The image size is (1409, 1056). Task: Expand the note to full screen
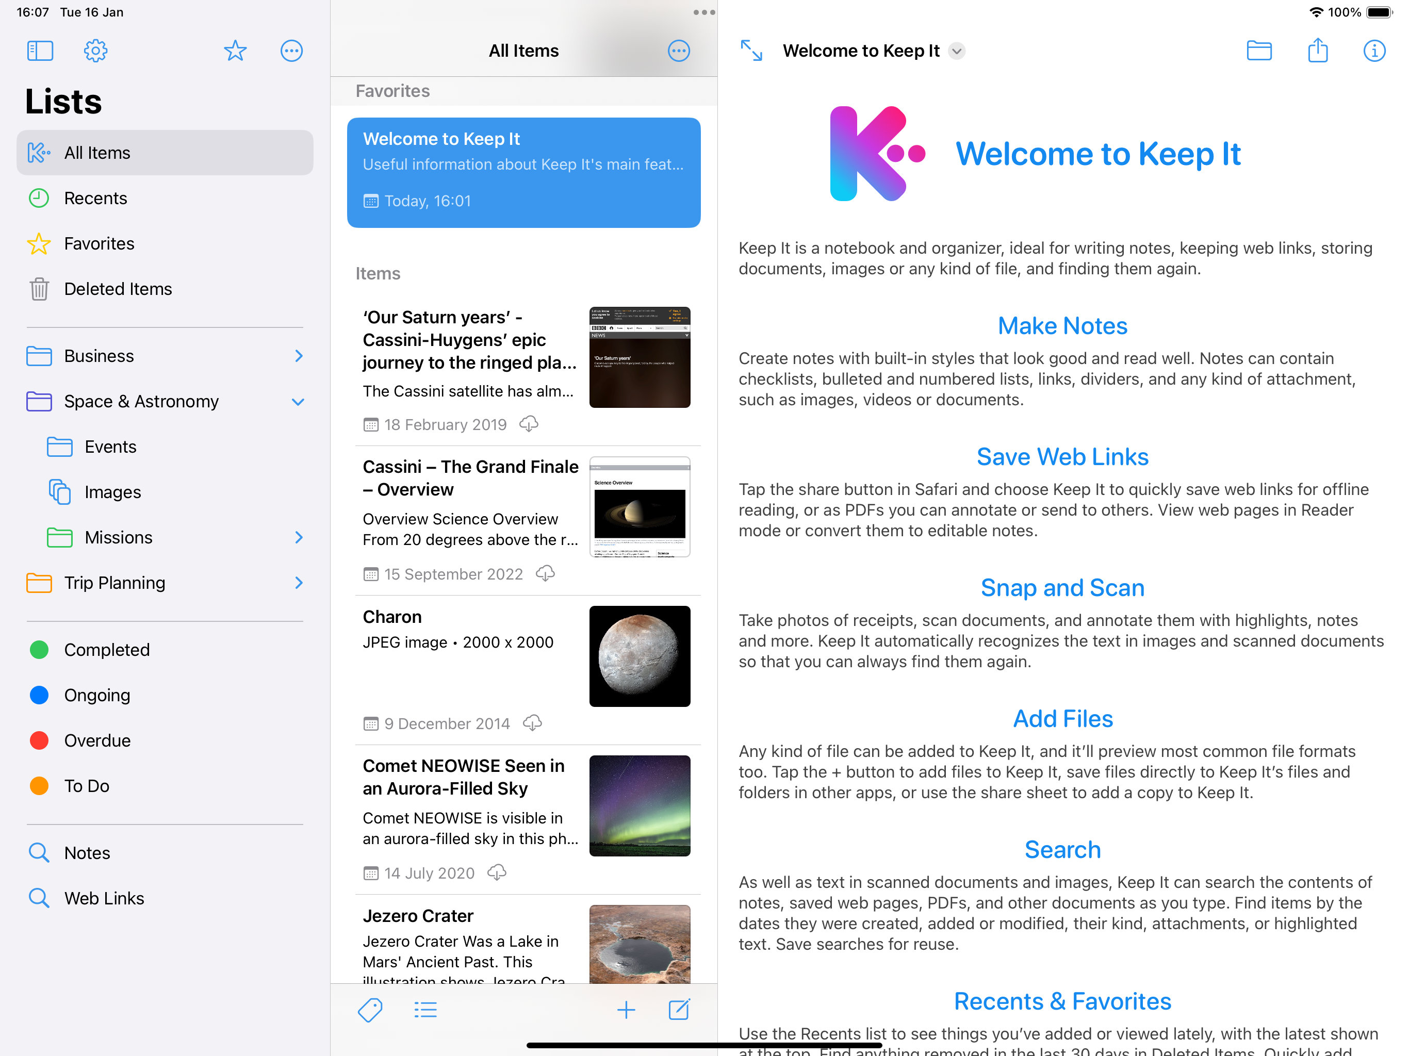(751, 51)
